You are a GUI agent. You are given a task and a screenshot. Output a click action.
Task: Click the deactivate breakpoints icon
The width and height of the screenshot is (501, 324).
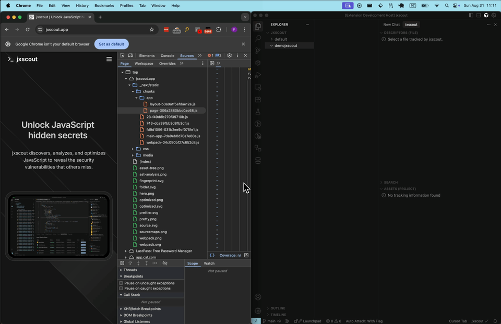[x=165, y=263]
